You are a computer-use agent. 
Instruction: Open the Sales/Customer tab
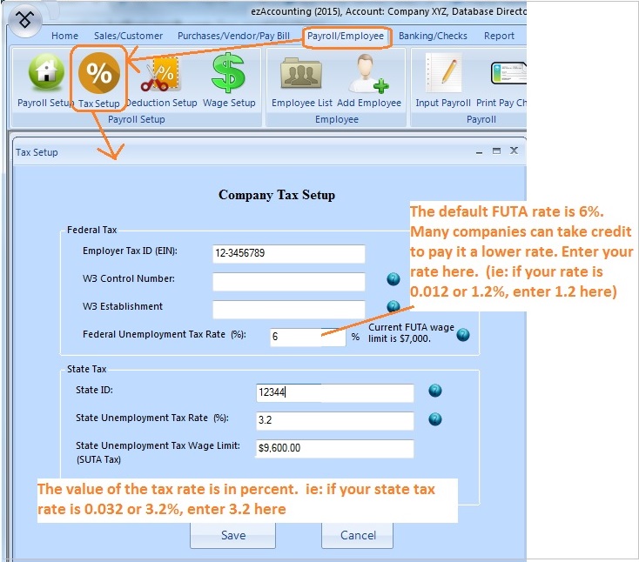coord(128,36)
